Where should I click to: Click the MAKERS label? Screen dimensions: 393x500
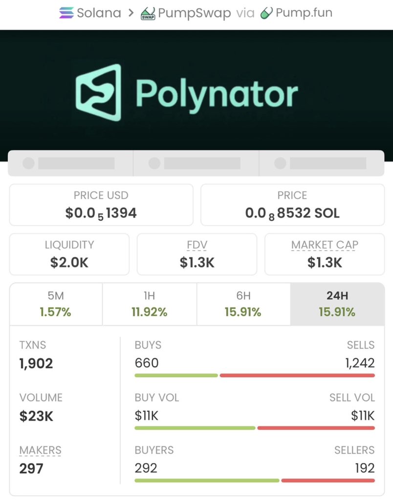pos(41,450)
